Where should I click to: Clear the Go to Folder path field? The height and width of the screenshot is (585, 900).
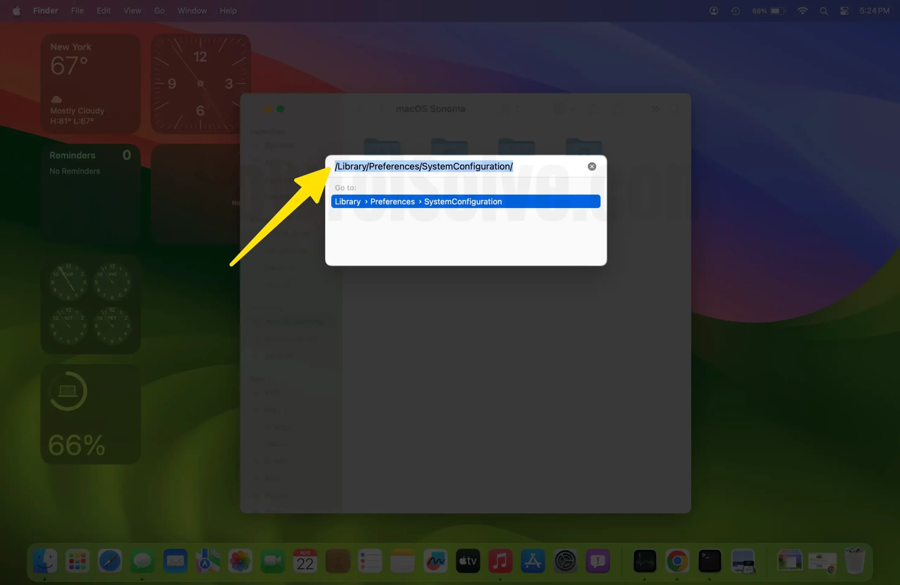(592, 166)
